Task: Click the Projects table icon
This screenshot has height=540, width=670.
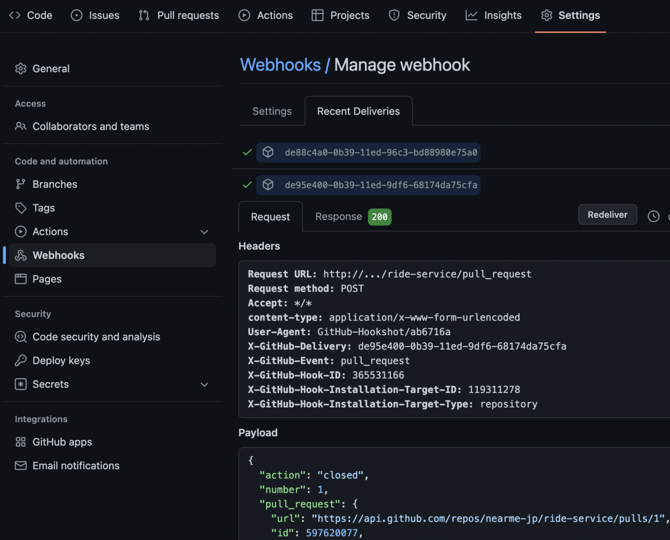Action: click(x=318, y=15)
